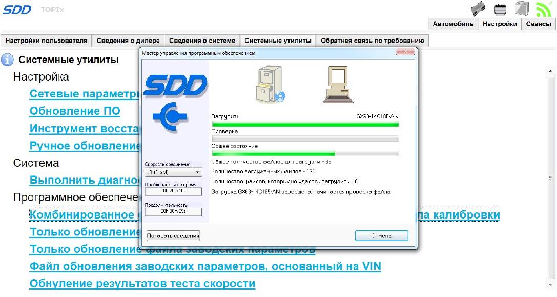Click the Проверка progress bar
This screenshot has height=297, width=557.
[x=305, y=138]
